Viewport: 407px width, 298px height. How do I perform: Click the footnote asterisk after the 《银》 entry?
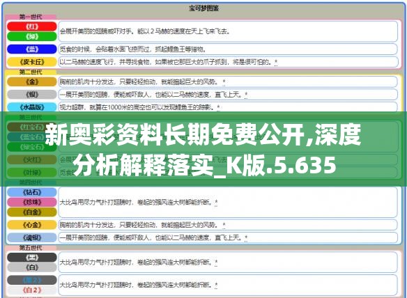point(246,95)
